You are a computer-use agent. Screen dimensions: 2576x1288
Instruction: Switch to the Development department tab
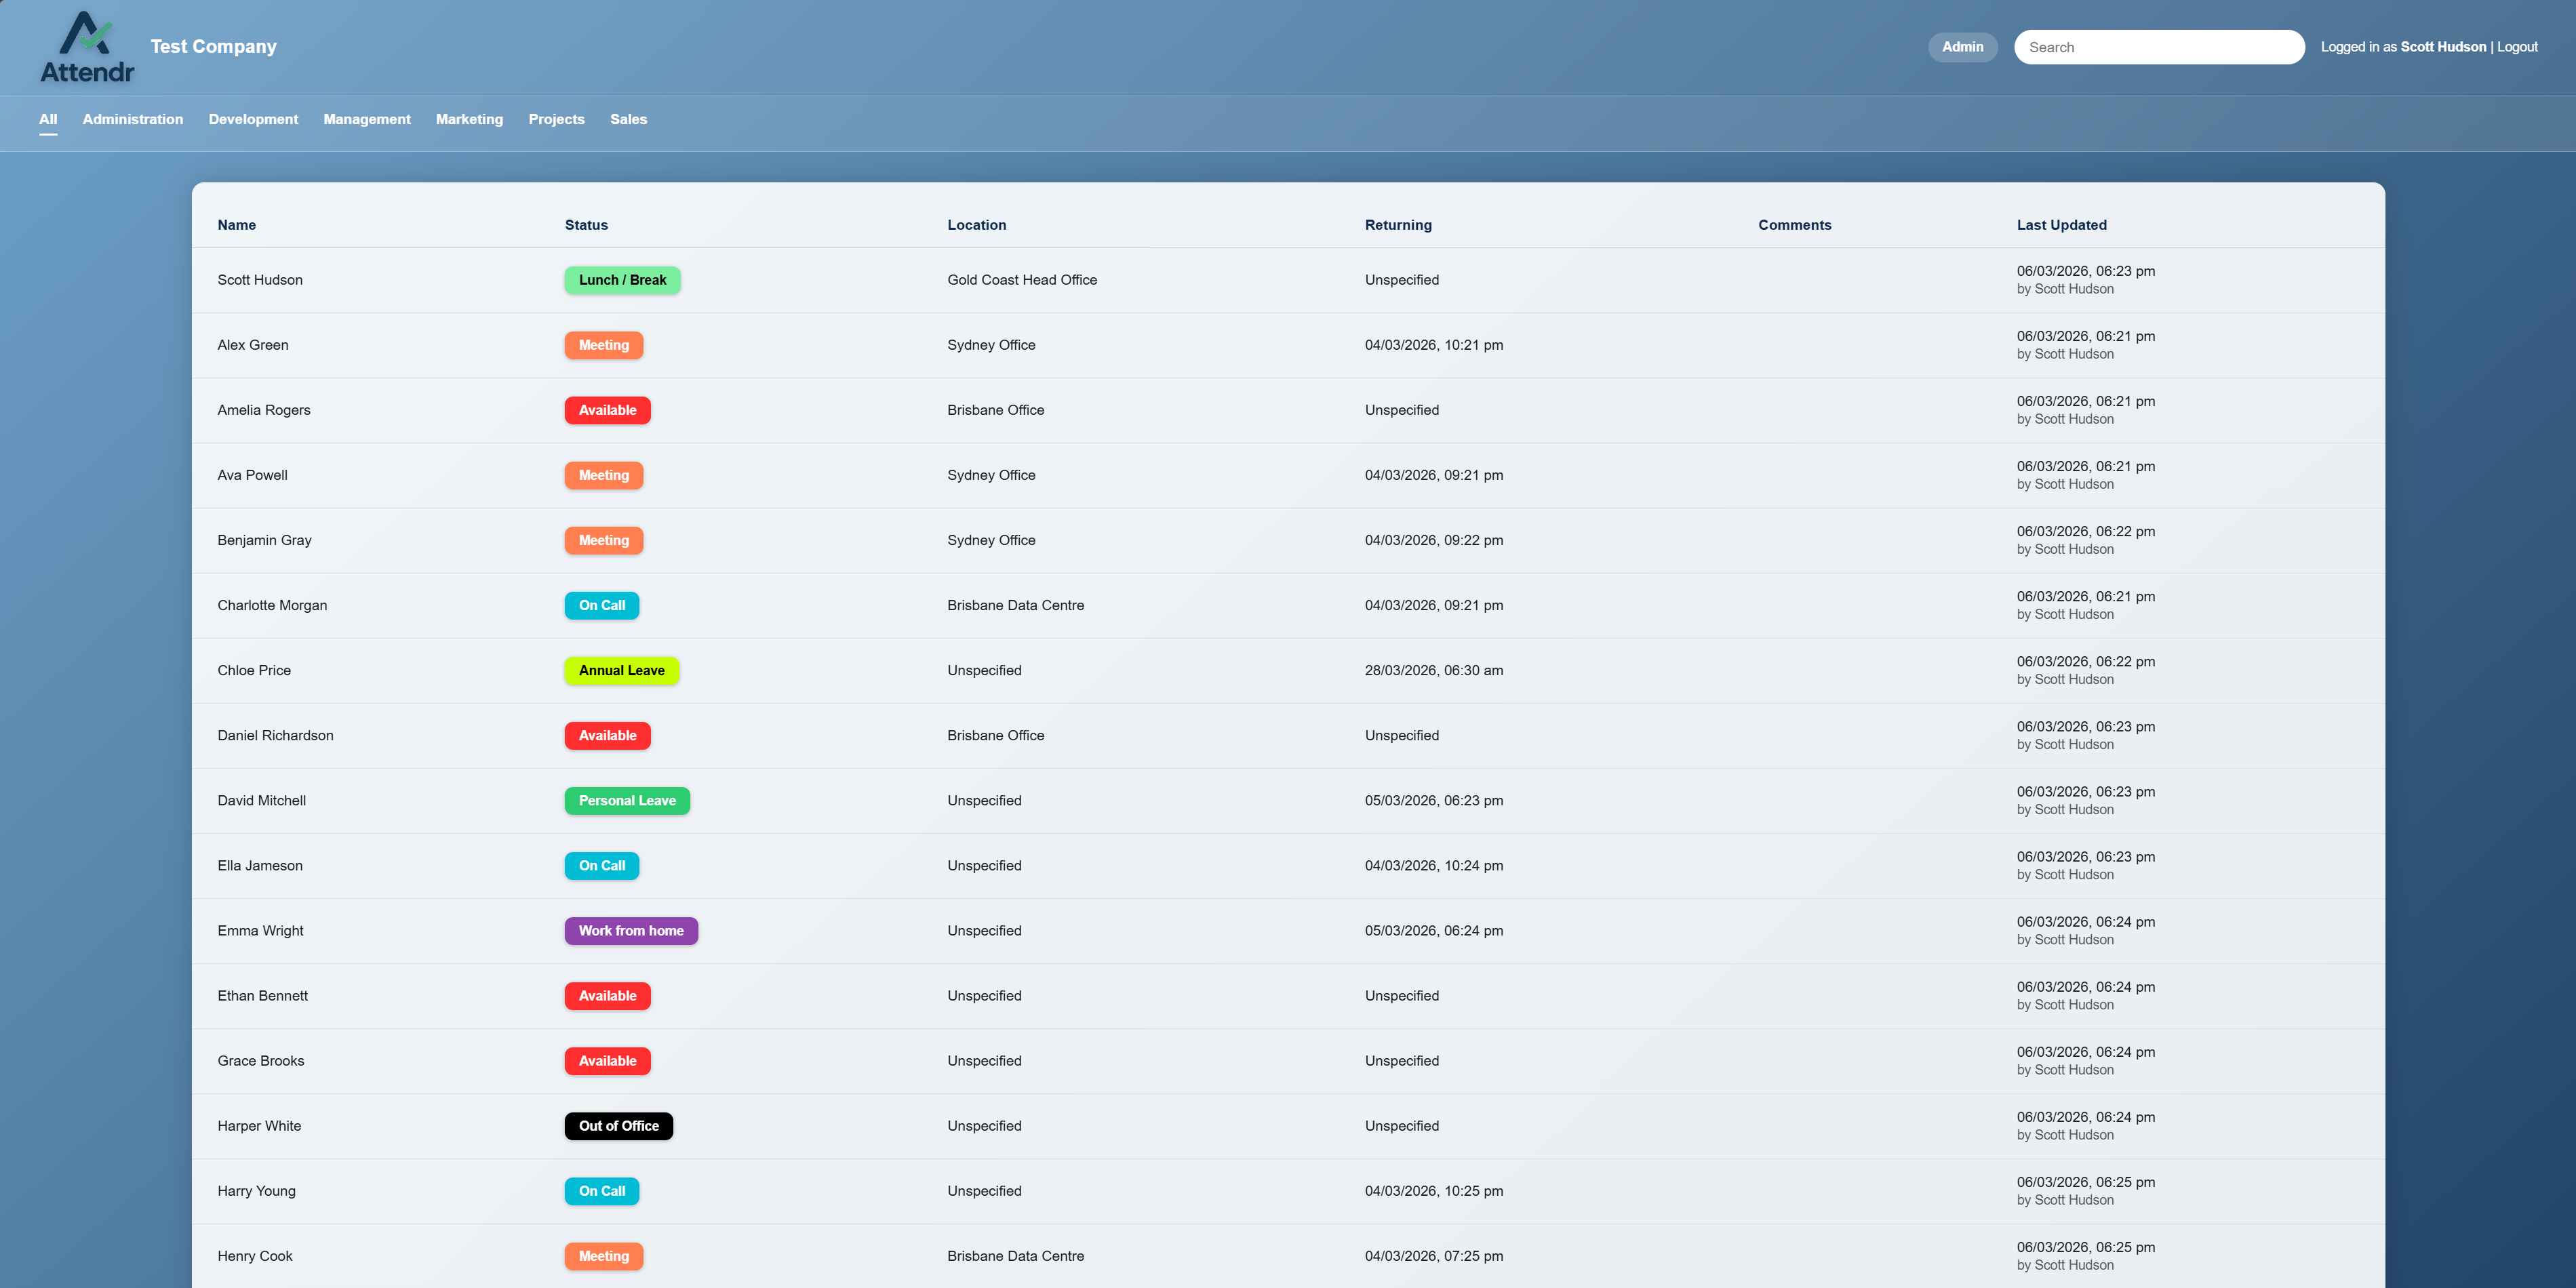point(253,119)
